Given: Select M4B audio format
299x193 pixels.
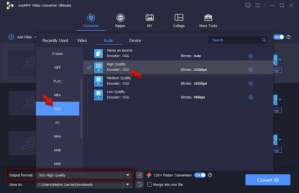Looking at the screenshot, I should 57,150.
